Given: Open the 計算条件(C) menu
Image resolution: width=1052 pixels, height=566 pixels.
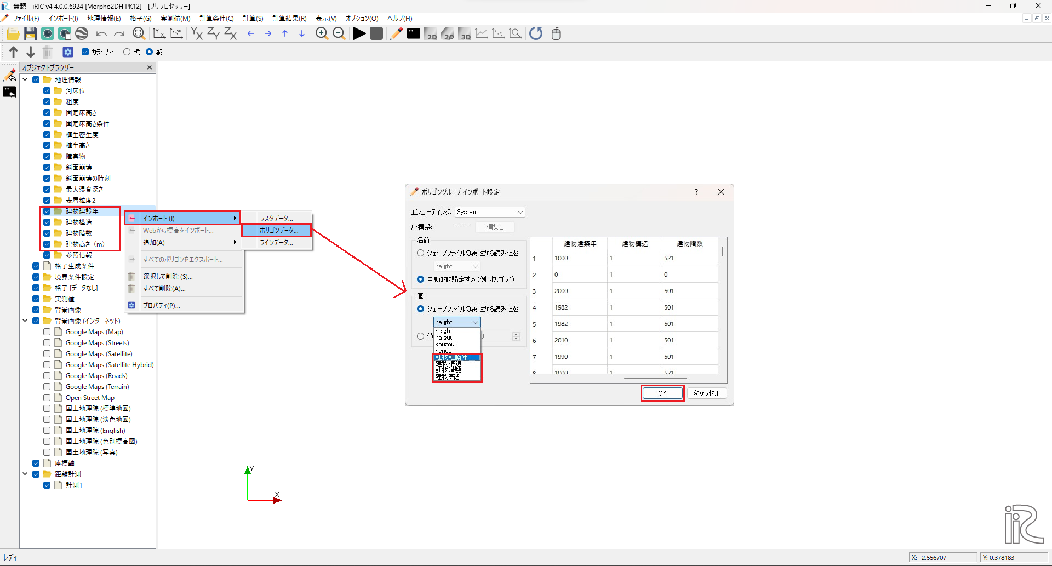Looking at the screenshot, I should (x=216, y=19).
